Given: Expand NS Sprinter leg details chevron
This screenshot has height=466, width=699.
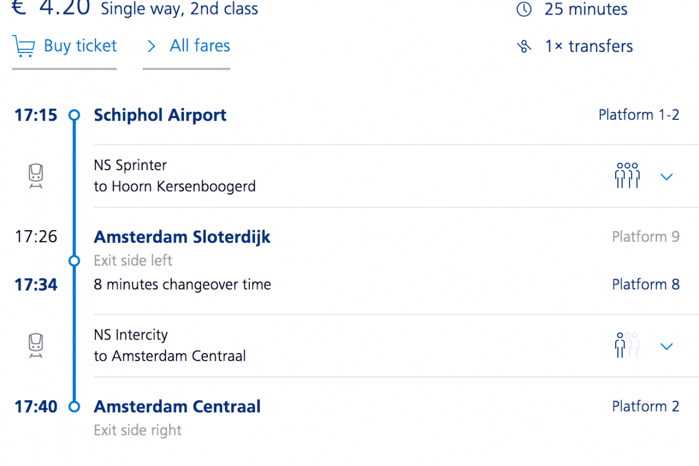Looking at the screenshot, I should [x=667, y=176].
